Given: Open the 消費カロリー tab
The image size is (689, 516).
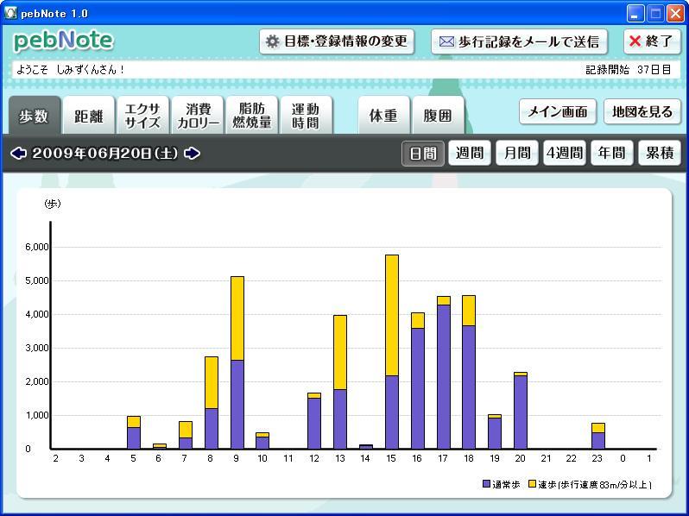Looking at the screenshot, I should (198, 116).
